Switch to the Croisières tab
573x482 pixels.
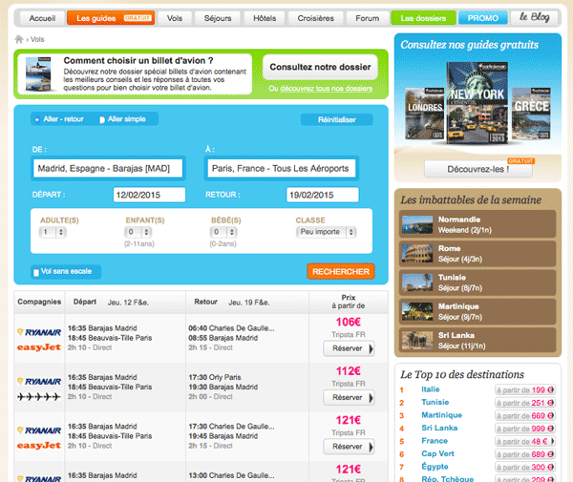tap(315, 18)
